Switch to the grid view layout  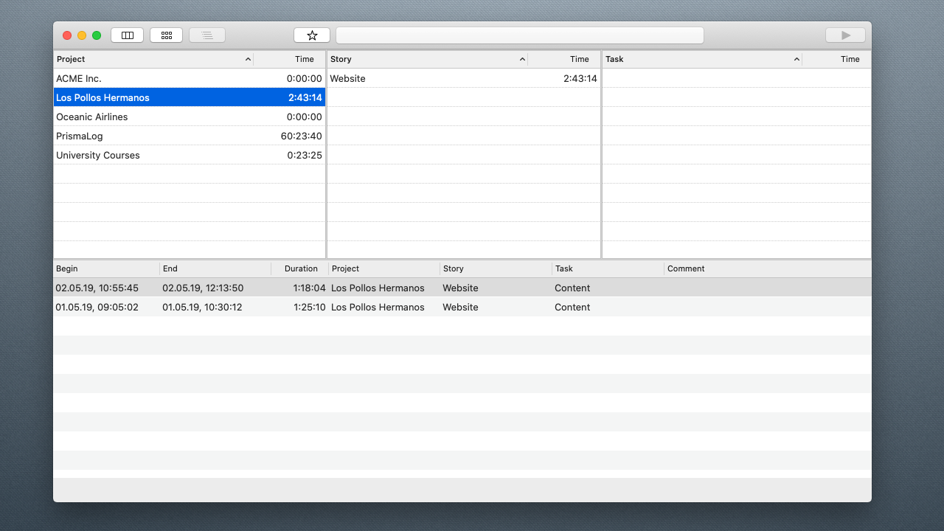coord(166,35)
